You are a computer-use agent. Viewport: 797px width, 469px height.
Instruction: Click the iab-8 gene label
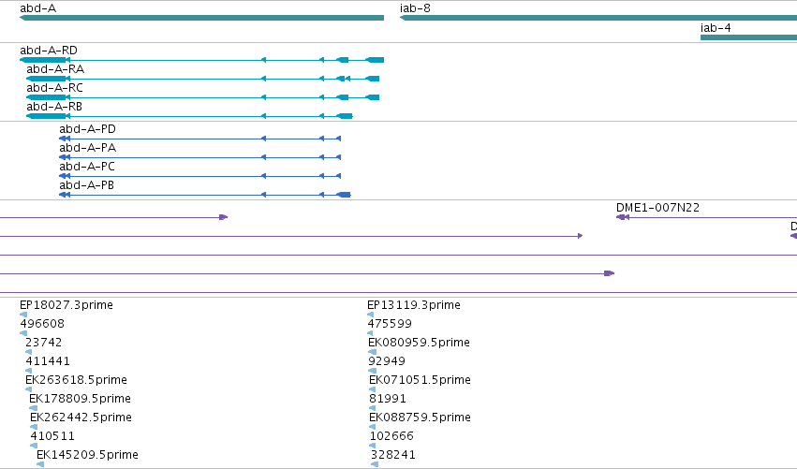(415, 8)
